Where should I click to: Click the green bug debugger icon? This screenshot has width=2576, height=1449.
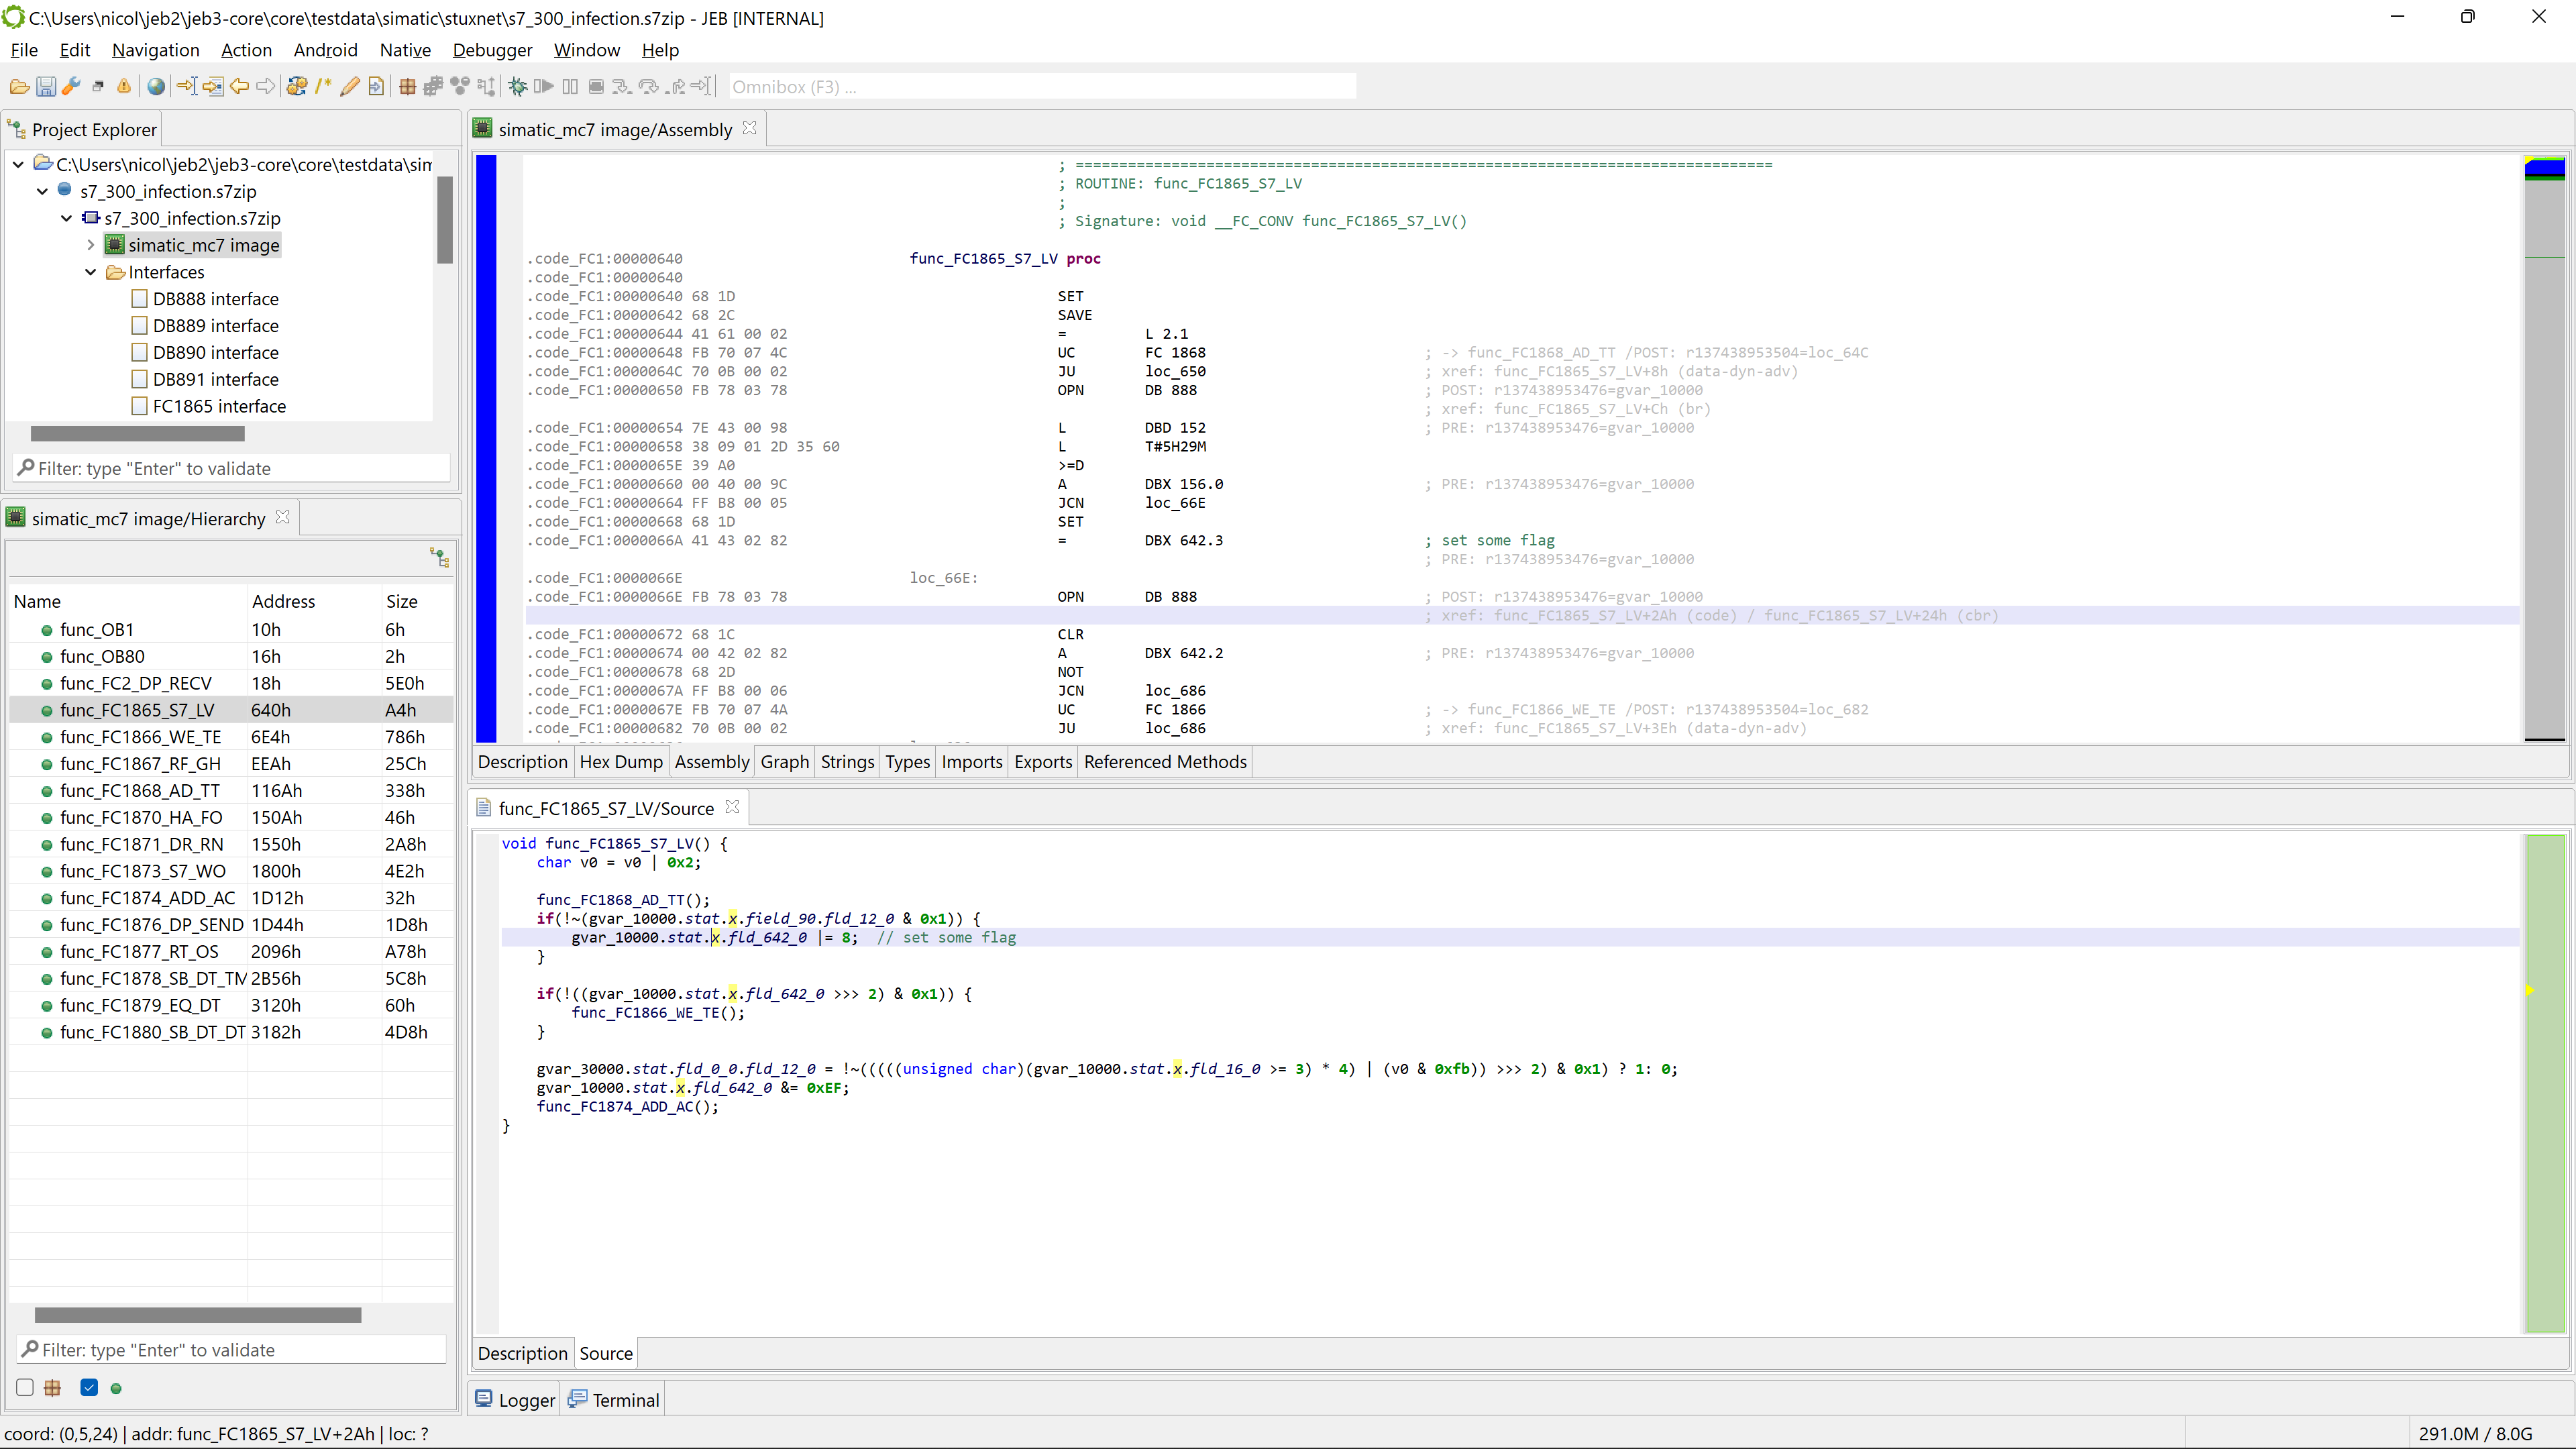517,87
